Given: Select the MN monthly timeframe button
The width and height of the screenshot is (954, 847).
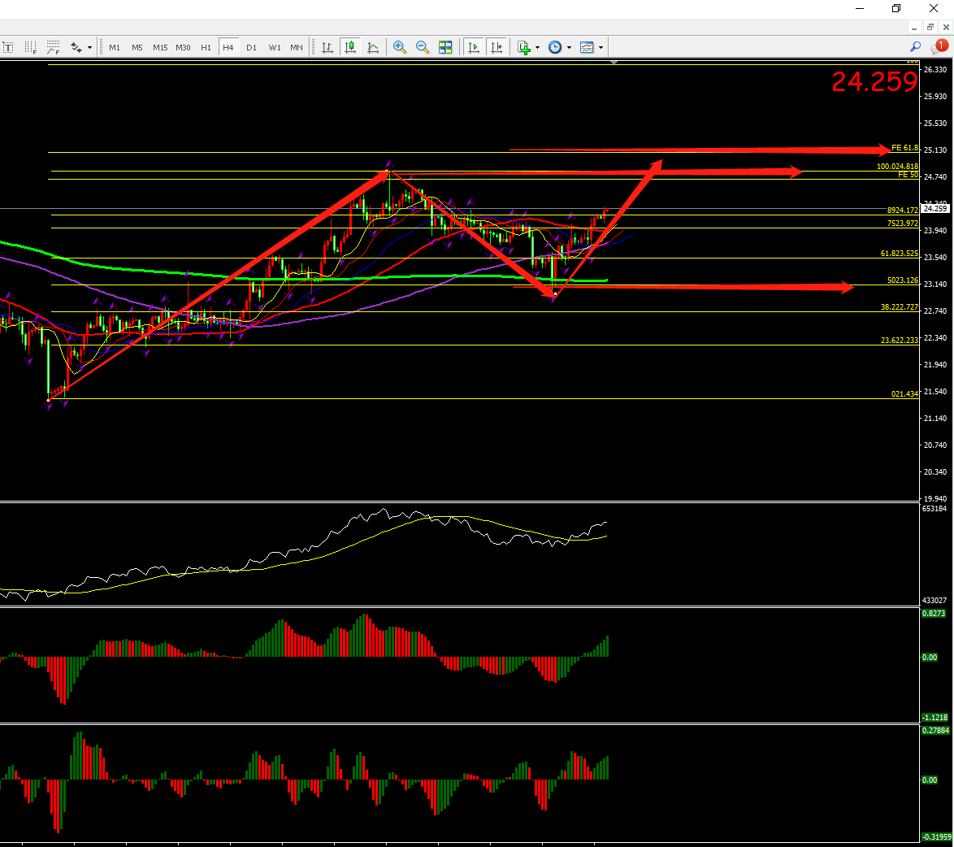Looking at the screenshot, I should click(x=297, y=47).
